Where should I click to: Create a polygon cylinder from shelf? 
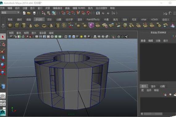24,25
